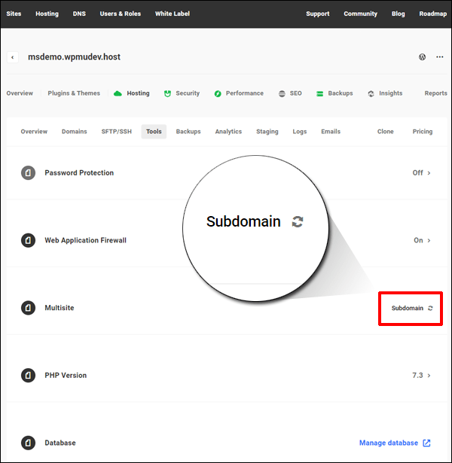This screenshot has width=452, height=463.
Task: Click the Web Application Firewall label
Action: coord(85,240)
